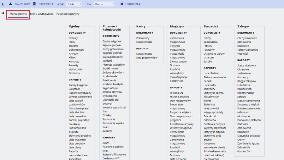Open Korekty cen in Magazyn
The width and height of the screenshot is (284, 160).
tap(177, 81)
